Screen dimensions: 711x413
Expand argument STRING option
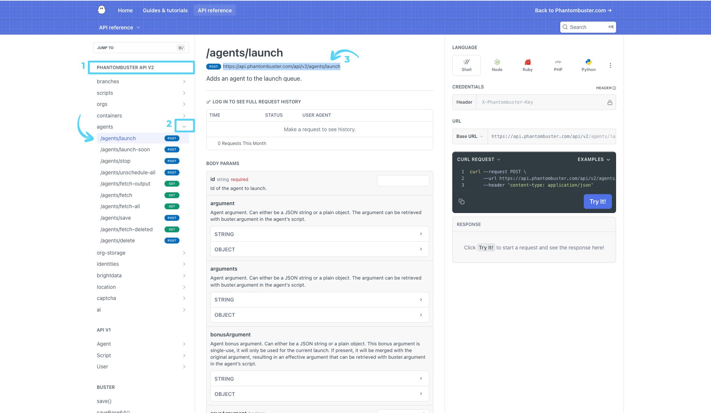[x=319, y=234]
